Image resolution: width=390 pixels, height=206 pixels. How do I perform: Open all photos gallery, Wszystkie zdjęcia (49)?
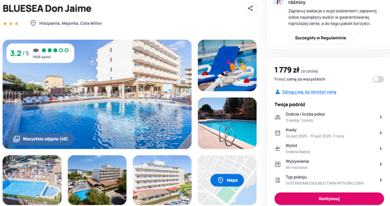click(40, 139)
